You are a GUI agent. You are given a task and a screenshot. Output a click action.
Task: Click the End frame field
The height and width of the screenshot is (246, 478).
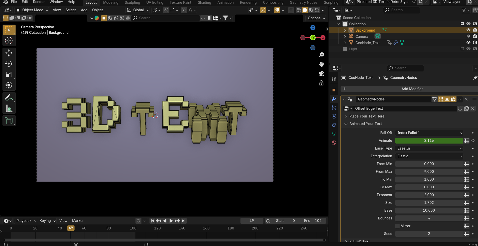pyautogui.click(x=313, y=221)
